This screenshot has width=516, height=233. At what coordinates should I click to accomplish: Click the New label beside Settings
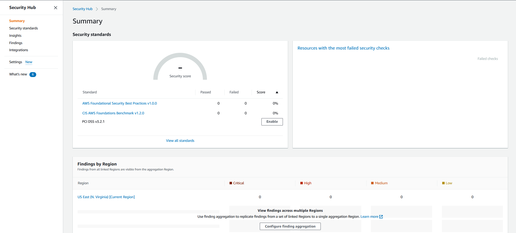tap(29, 62)
